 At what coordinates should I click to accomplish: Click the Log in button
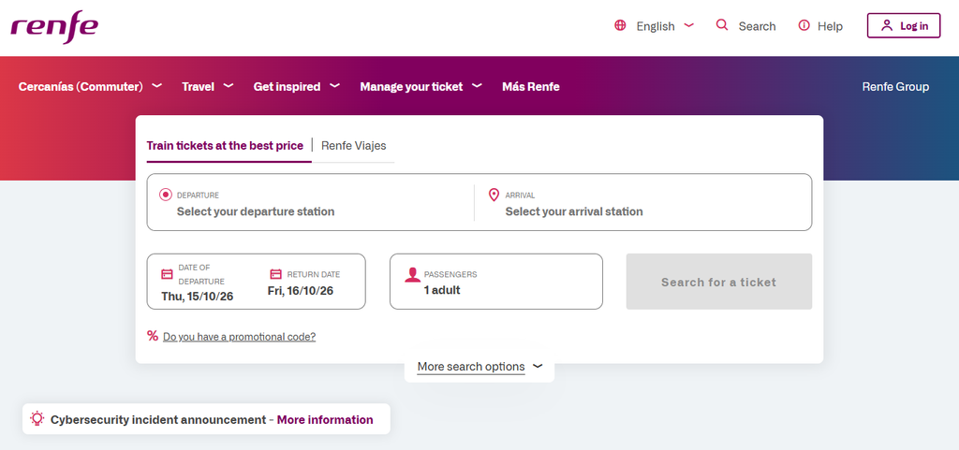[904, 25]
